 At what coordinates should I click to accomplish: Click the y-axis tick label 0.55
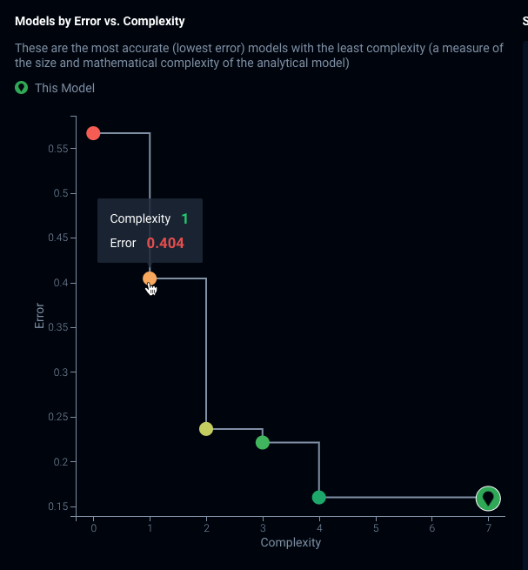[58, 149]
